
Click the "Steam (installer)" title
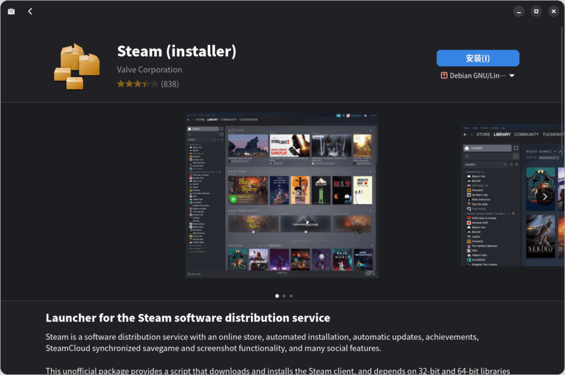tap(177, 51)
